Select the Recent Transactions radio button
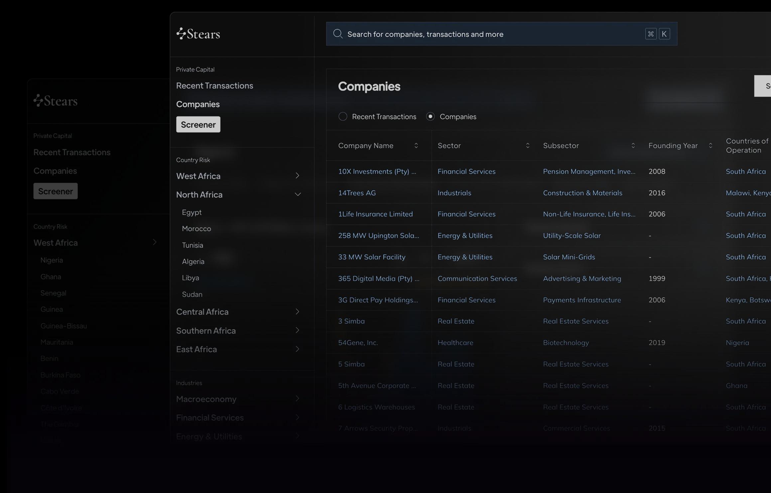Screen dimensions: 771x493 [343, 116]
